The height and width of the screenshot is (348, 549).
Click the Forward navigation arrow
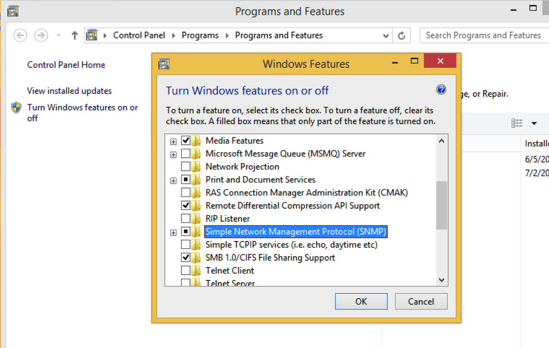[41, 35]
